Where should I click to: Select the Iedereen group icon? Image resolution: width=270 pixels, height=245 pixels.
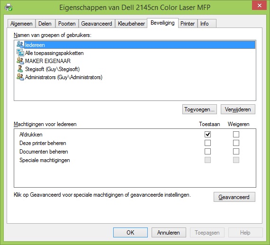pyautogui.click(x=20, y=45)
